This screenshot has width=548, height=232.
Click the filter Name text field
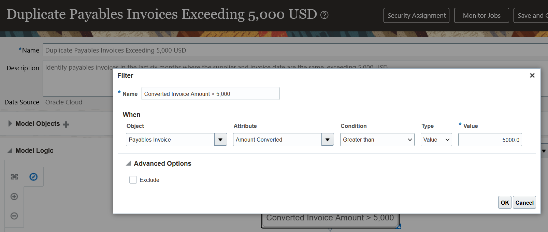pos(210,93)
